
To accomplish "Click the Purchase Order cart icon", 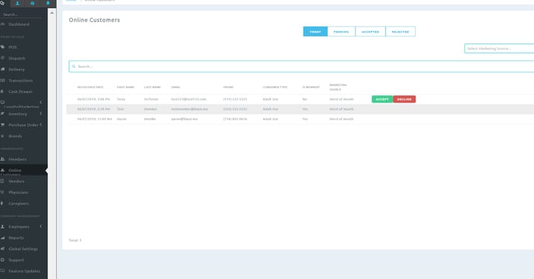I will coord(2,125).
